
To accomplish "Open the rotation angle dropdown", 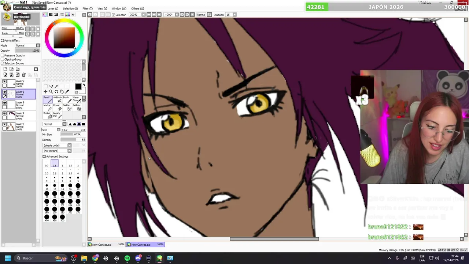I will tap(177, 15).
